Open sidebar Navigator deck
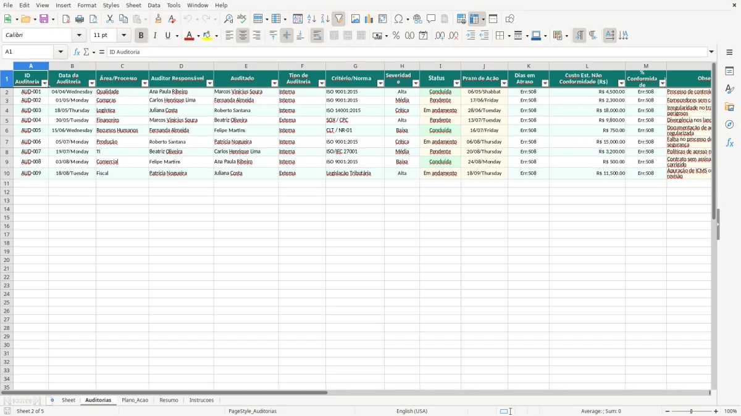This screenshot has height=416, width=741. (x=730, y=124)
